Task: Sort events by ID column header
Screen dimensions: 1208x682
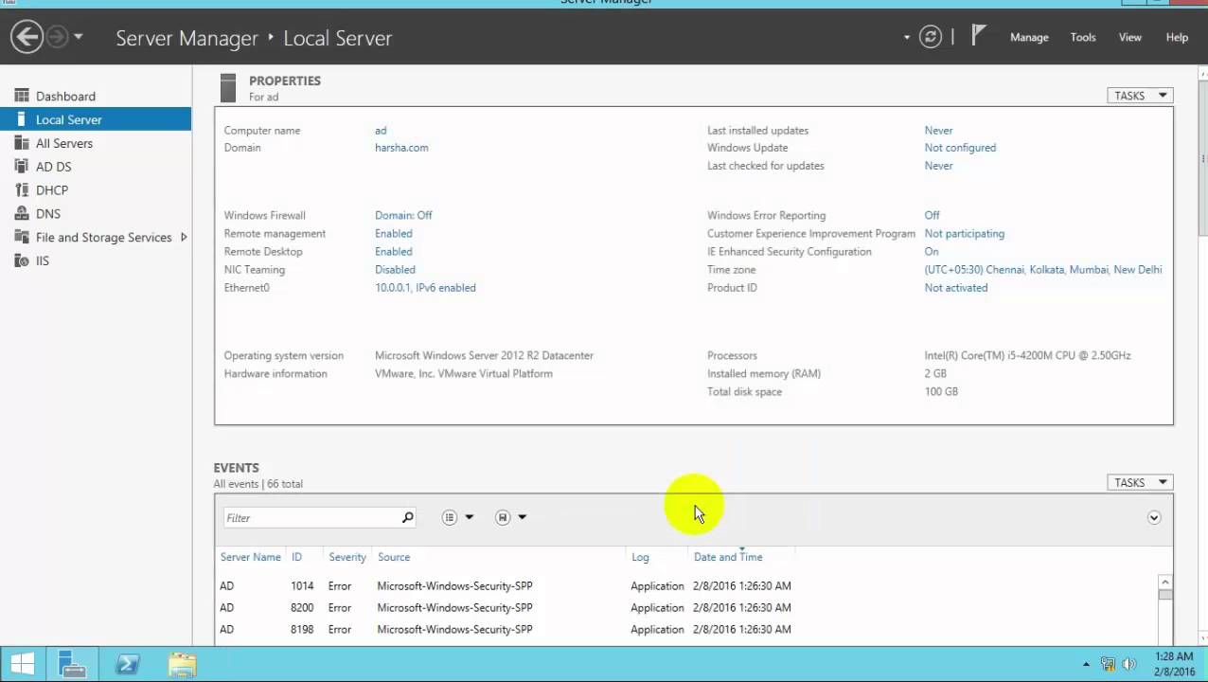Action: pyautogui.click(x=296, y=557)
